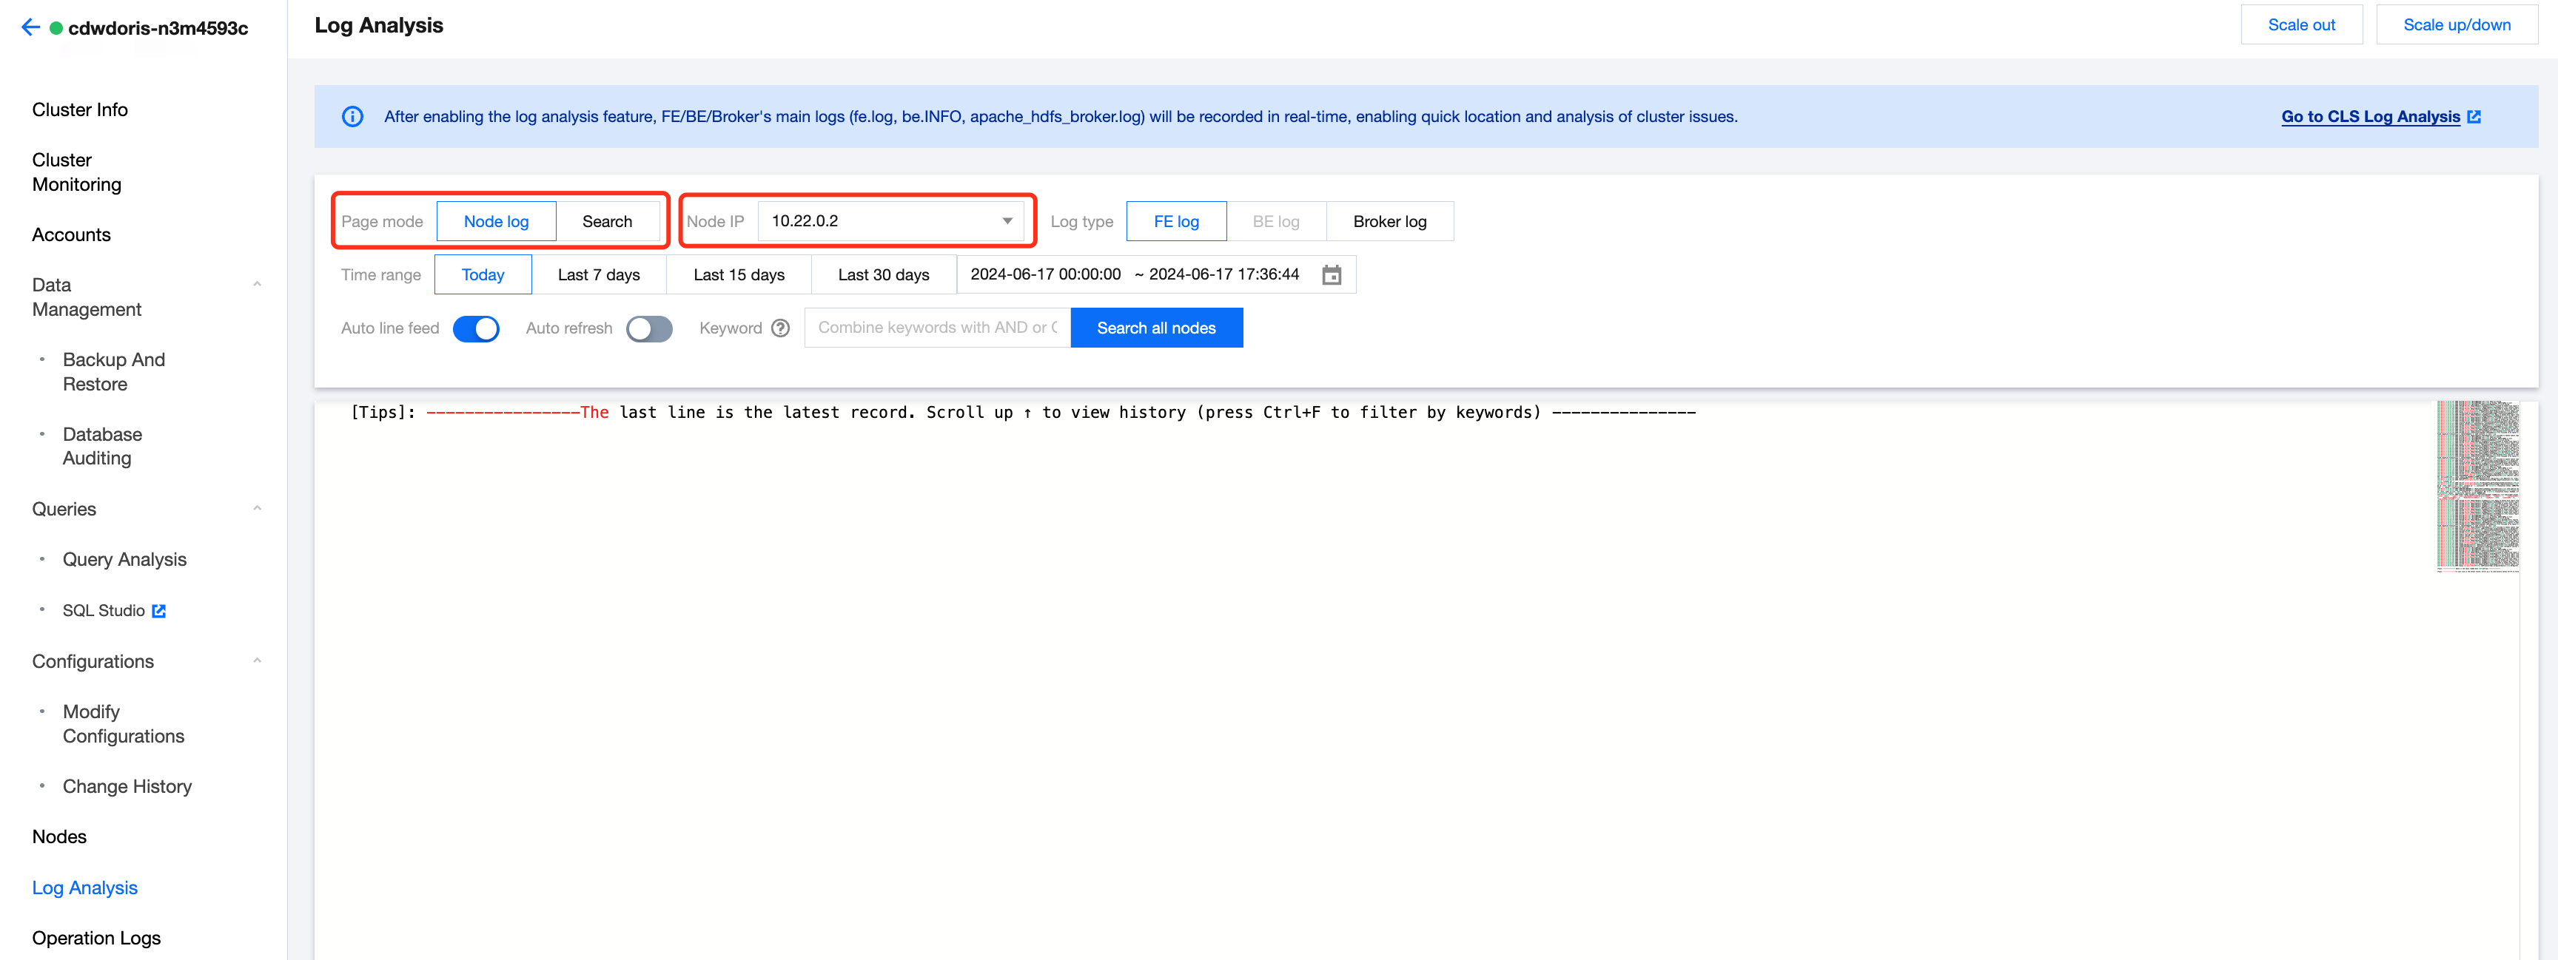Click the keyword search input field
This screenshot has width=2558, height=960.
(x=936, y=328)
